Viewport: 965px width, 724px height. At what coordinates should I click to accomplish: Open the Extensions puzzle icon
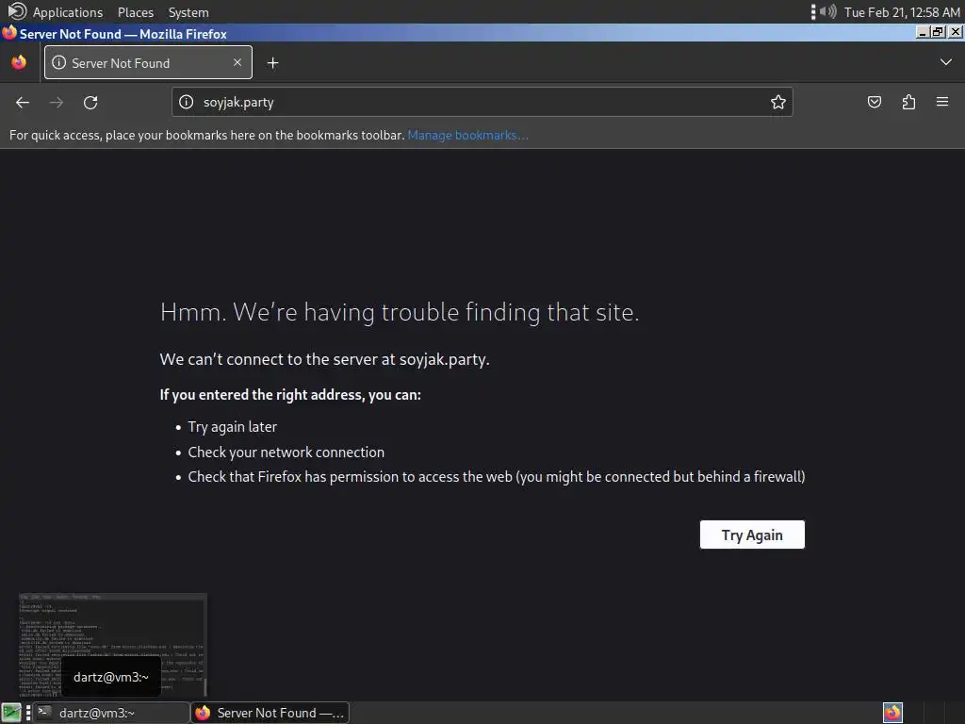pyautogui.click(x=908, y=102)
